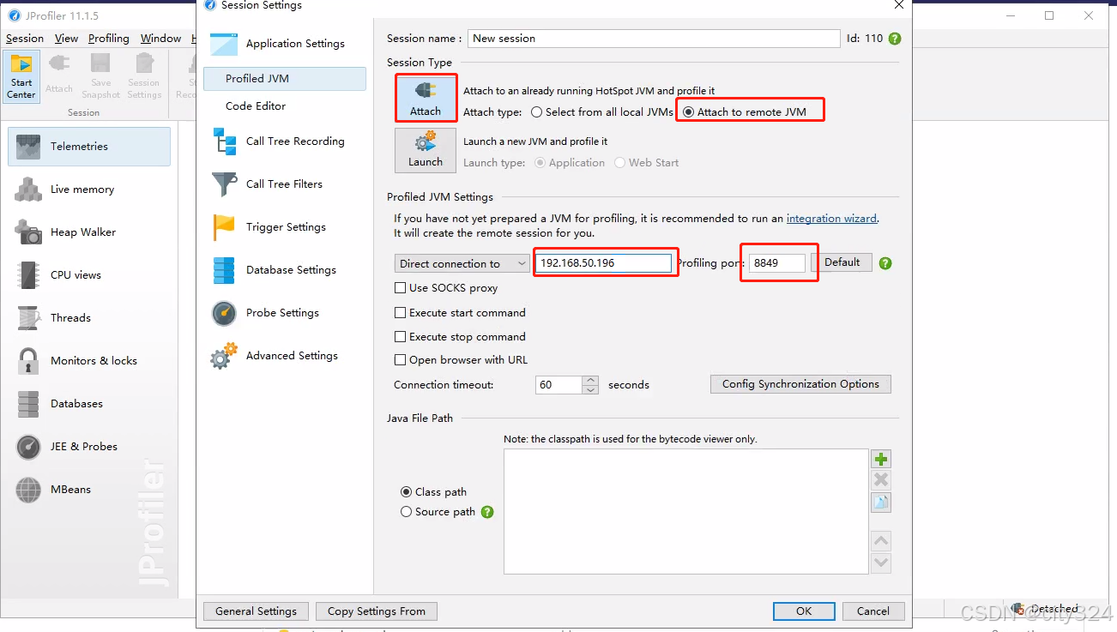Screen dimensions: 1117x632
Task: Open the MBeans view
Action: click(89, 490)
